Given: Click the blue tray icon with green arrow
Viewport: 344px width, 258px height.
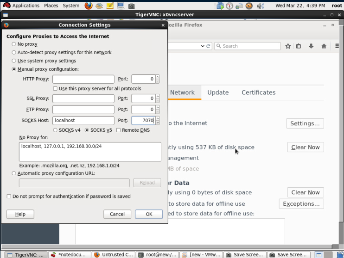Looking at the screenshot, I should [220, 6].
